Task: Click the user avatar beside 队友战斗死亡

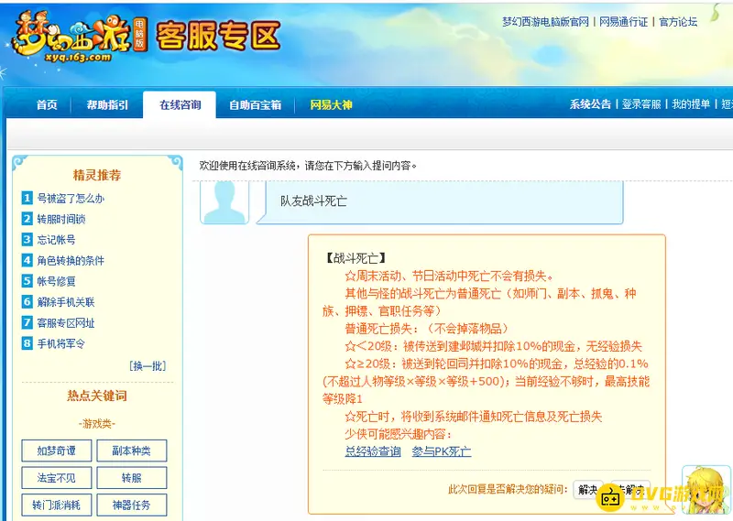Action: point(224,202)
